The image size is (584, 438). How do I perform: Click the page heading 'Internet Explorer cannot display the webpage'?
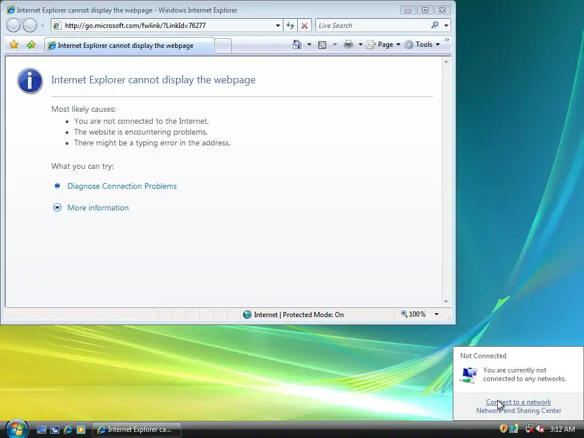click(153, 80)
